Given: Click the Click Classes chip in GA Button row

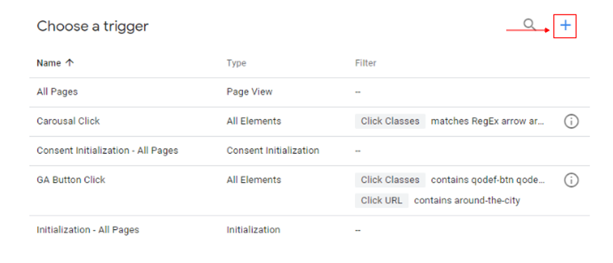Looking at the screenshot, I should [390, 180].
